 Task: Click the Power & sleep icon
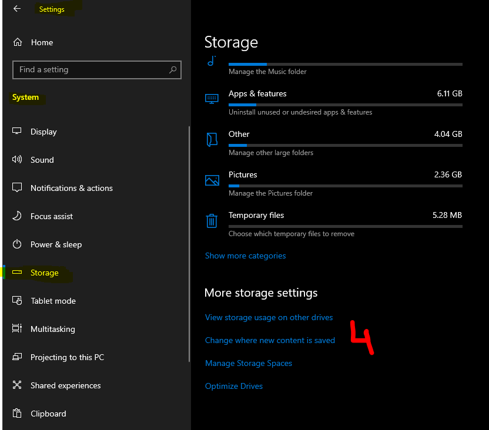click(17, 244)
